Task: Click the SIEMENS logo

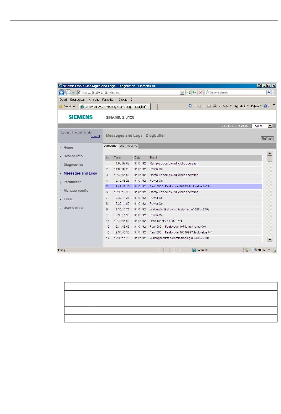Action: click(80, 117)
